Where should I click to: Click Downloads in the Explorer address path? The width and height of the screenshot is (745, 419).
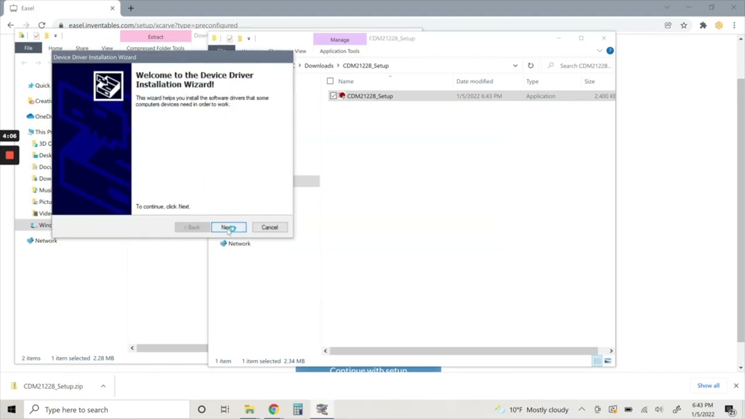pos(319,66)
